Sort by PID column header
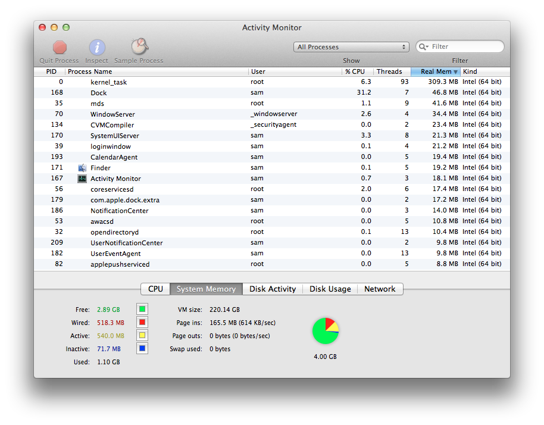This screenshot has width=544, height=425. [x=49, y=71]
